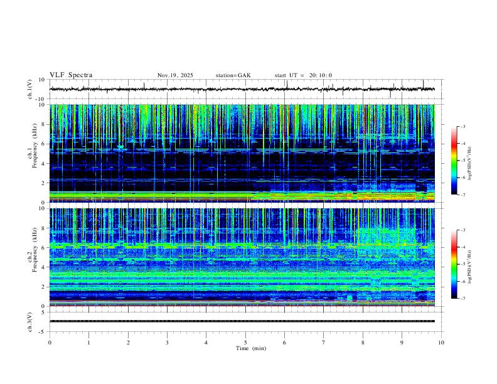This screenshot has width=497, height=384.
Task: Click time axis tick label '2'
Action: pos(128,343)
